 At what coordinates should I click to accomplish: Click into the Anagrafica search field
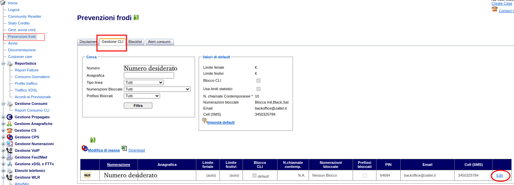pos(149,75)
